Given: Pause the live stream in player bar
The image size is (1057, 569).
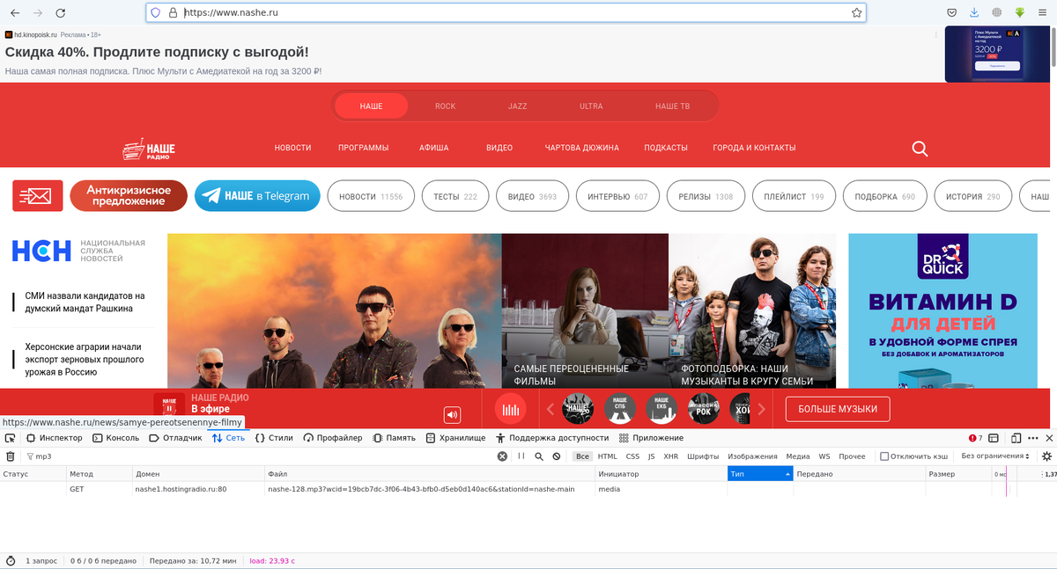Looking at the screenshot, I should [x=169, y=409].
